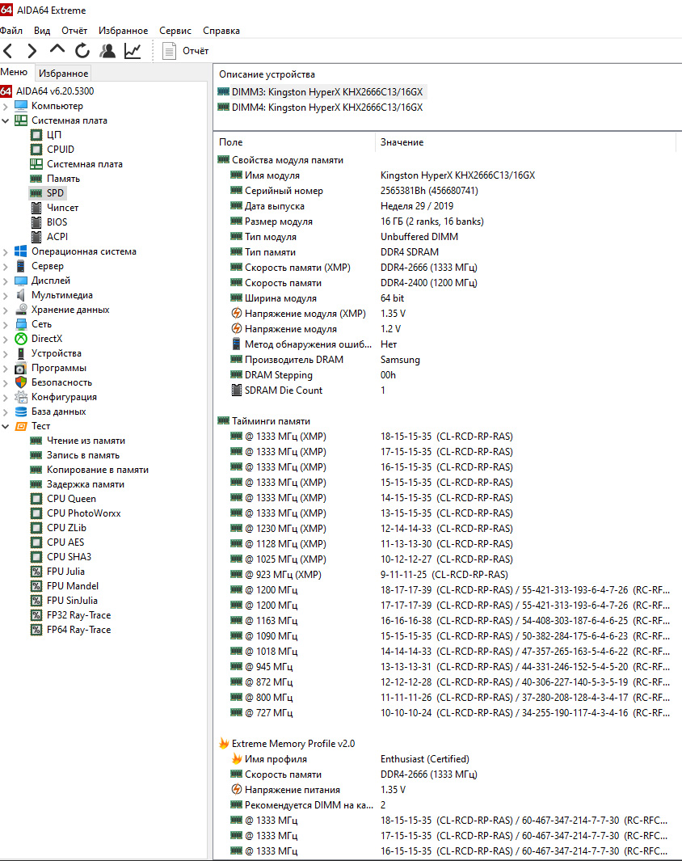This screenshot has width=682, height=861.
Task: Open the Вид menu
Action: 42,31
